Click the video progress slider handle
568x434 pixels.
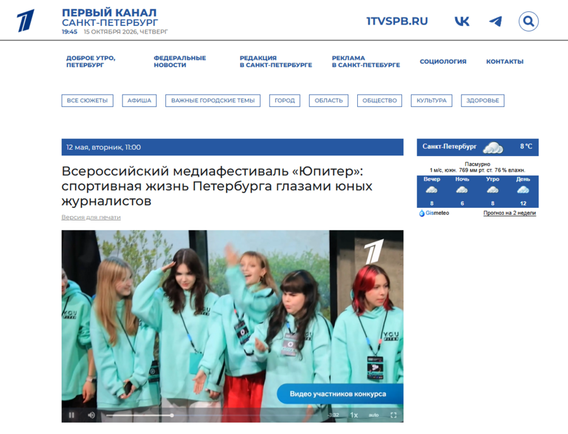click(x=172, y=415)
